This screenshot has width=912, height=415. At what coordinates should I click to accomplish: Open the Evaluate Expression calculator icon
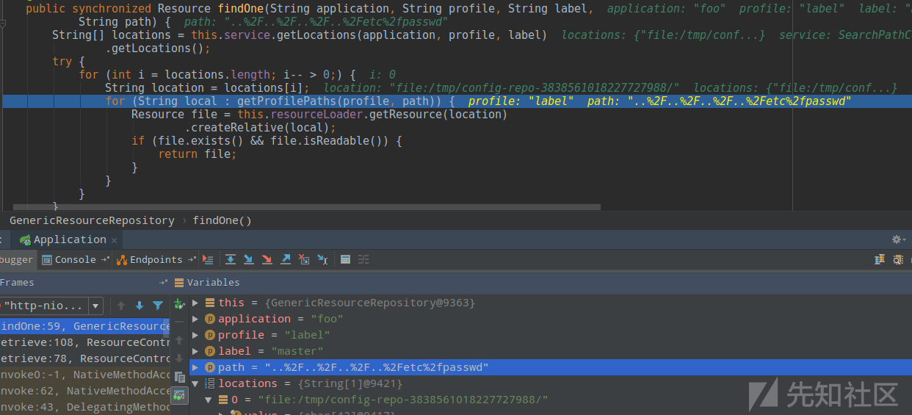click(x=345, y=259)
